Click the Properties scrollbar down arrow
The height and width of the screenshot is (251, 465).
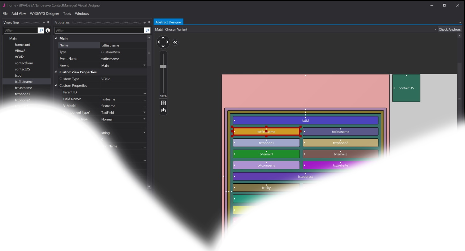[149, 187]
